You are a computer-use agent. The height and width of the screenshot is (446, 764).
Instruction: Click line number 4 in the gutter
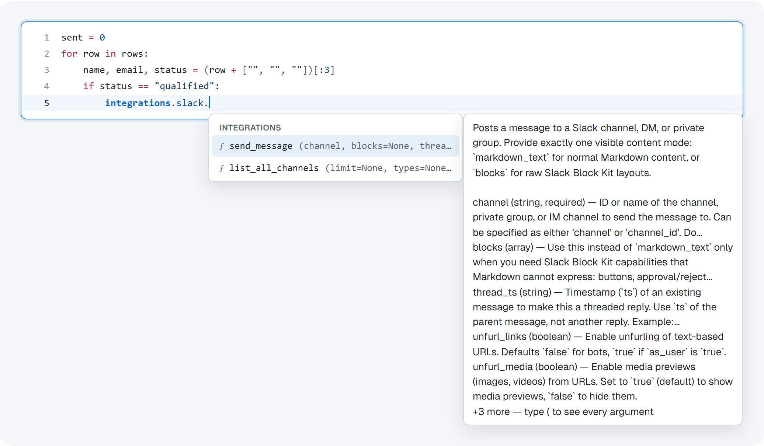pos(46,86)
